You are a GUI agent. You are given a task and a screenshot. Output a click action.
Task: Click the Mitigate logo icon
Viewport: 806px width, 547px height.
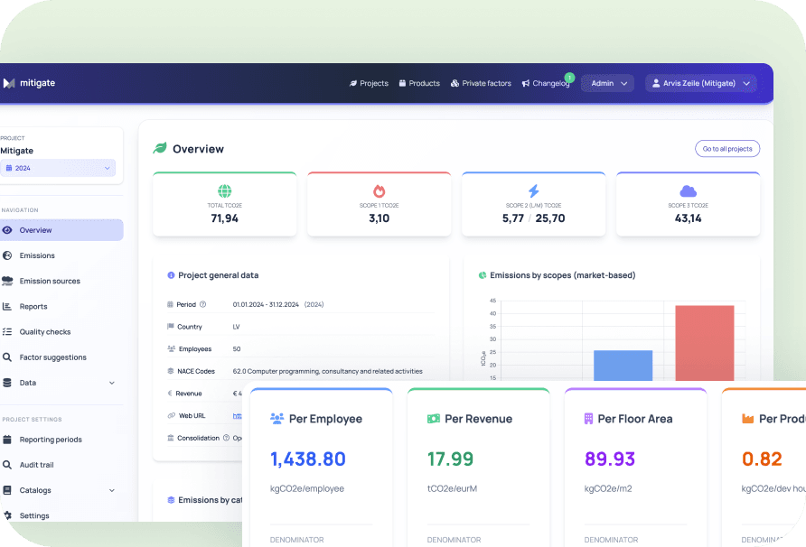point(9,83)
